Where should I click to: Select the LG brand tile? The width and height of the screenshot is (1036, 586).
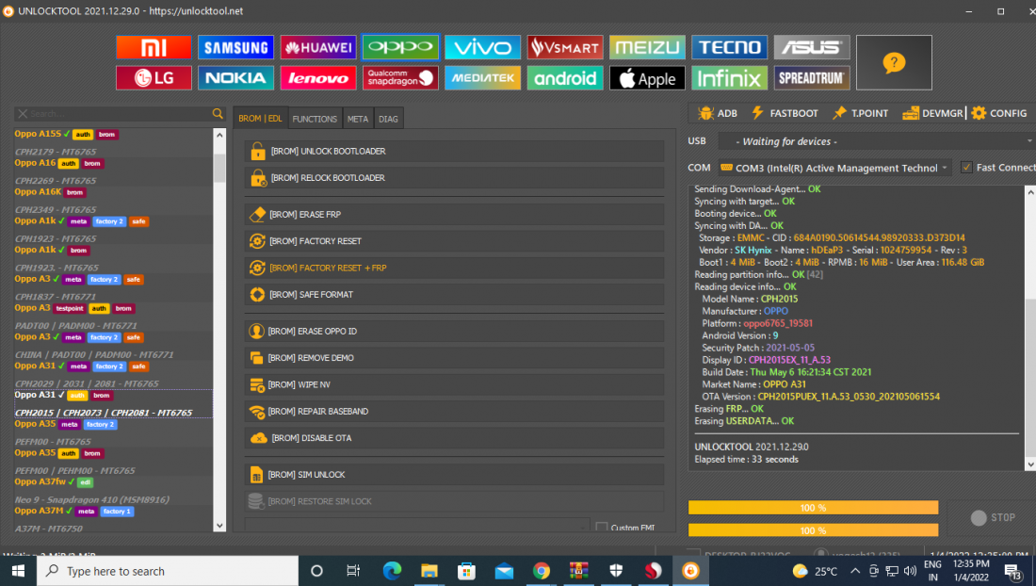154,78
